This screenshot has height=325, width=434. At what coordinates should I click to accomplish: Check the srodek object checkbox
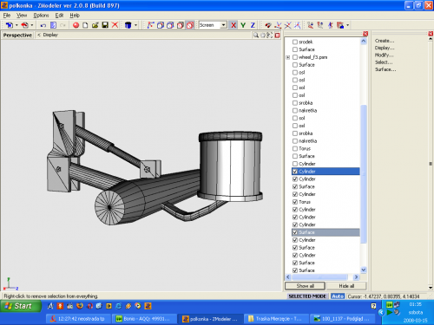tap(295, 42)
